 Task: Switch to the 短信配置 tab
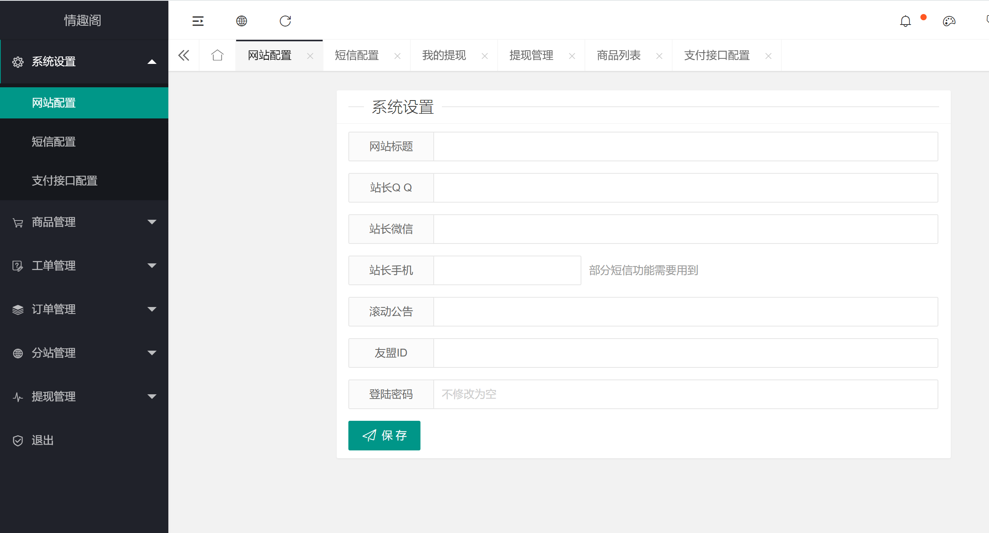pyautogui.click(x=356, y=55)
